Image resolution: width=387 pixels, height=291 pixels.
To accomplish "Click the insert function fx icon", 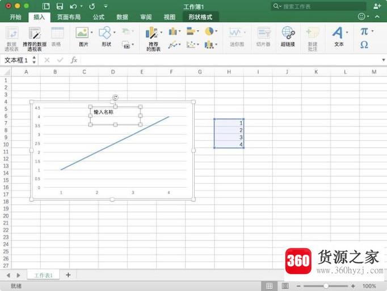I will pos(74,60).
